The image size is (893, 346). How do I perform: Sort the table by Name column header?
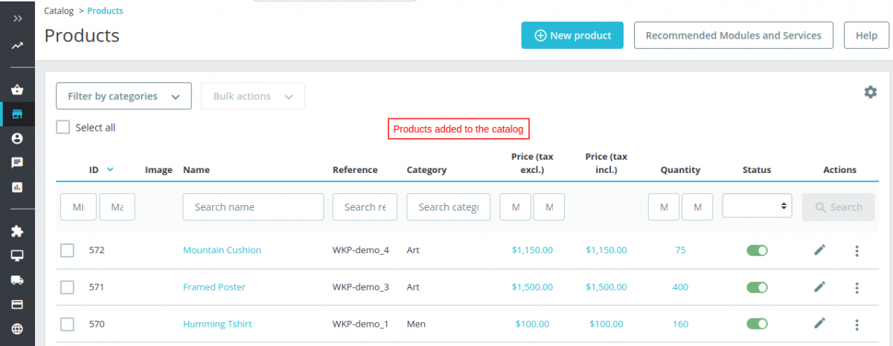[x=196, y=170]
